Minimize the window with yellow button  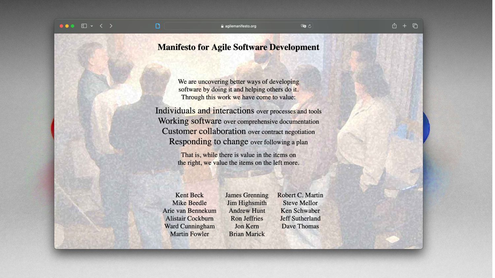click(67, 26)
